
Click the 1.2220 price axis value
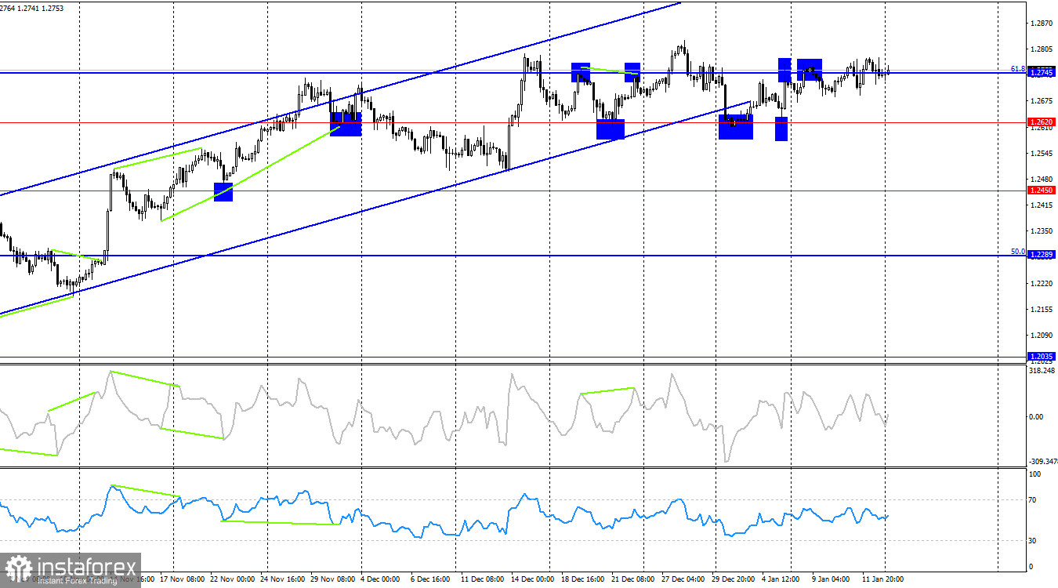click(1042, 284)
